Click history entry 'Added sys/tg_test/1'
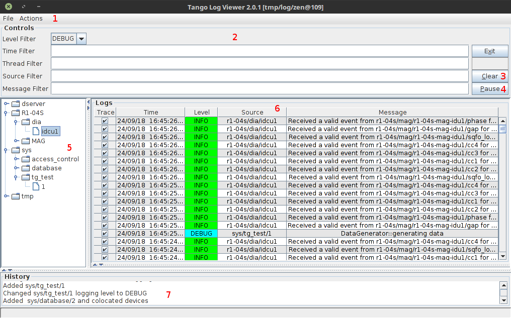Viewport: 511px width, 318px height. pos(34,286)
